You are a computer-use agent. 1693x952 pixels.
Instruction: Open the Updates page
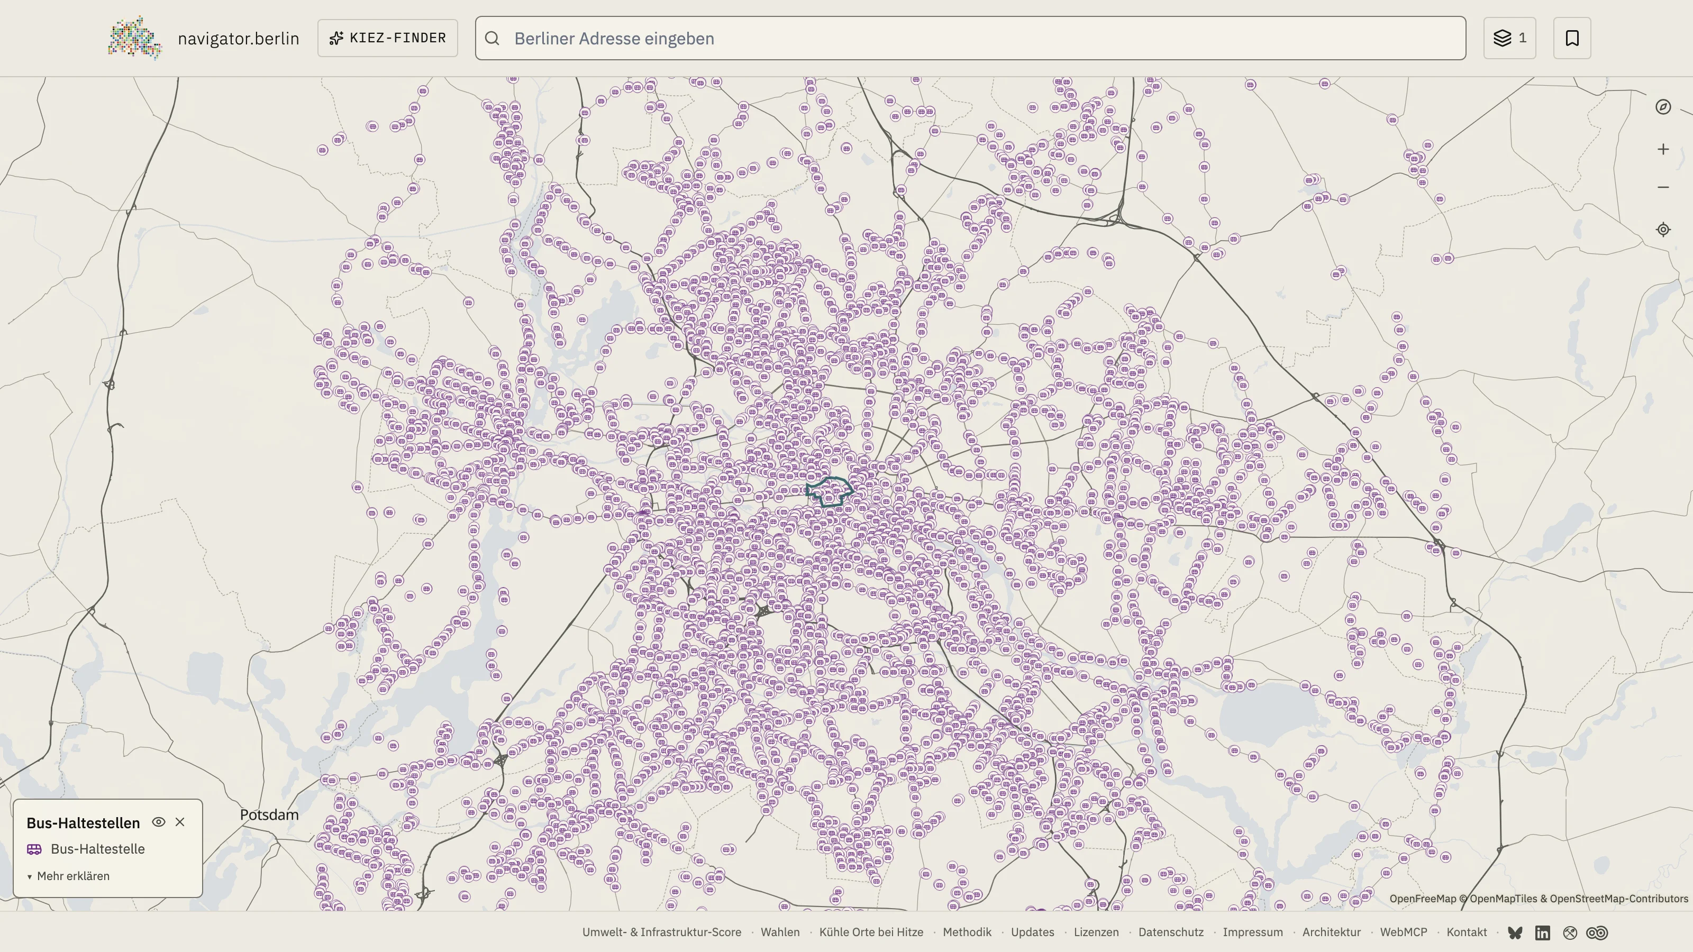click(x=1033, y=932)
